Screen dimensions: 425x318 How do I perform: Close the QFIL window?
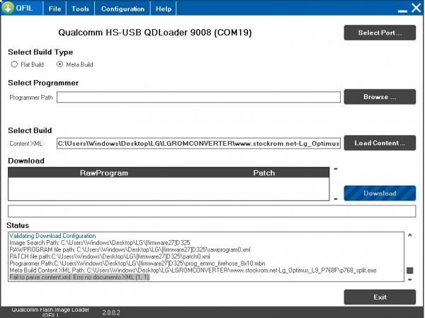click(416, 8)
